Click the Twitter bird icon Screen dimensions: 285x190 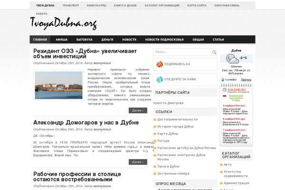[160, 79]
